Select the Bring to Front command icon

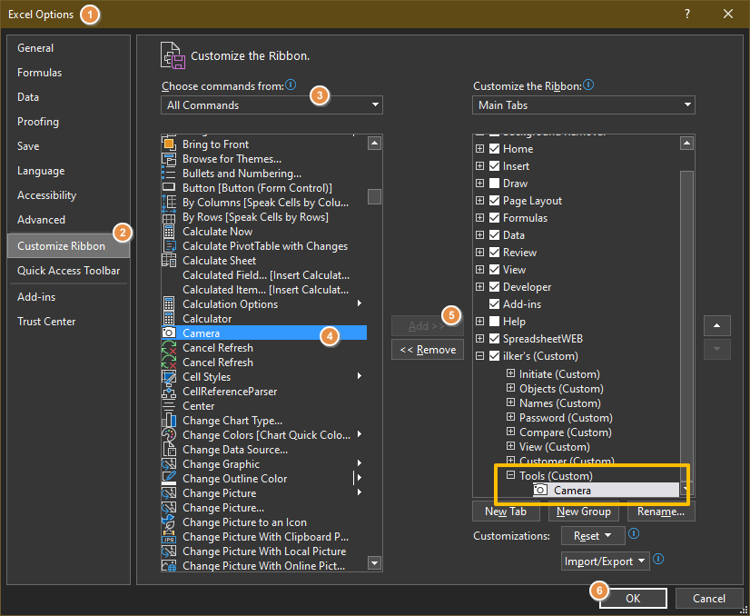pos(169,144)
